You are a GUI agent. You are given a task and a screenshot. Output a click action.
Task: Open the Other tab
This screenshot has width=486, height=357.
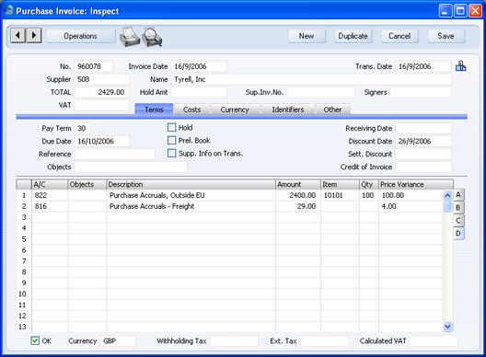point(332,109)
